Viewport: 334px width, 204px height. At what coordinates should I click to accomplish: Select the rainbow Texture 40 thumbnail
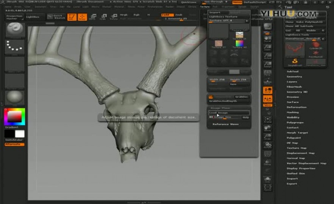pos(239,44)
